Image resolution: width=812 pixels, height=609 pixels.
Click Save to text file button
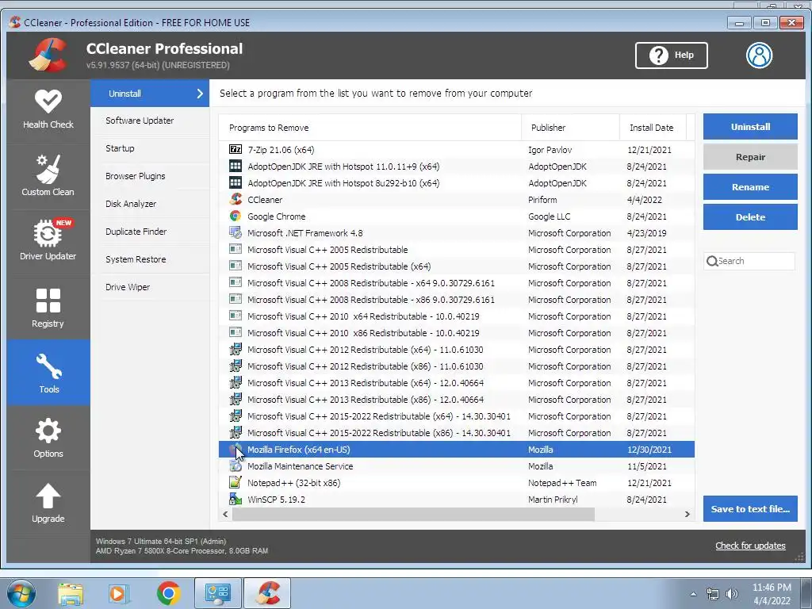coord(750,508)
